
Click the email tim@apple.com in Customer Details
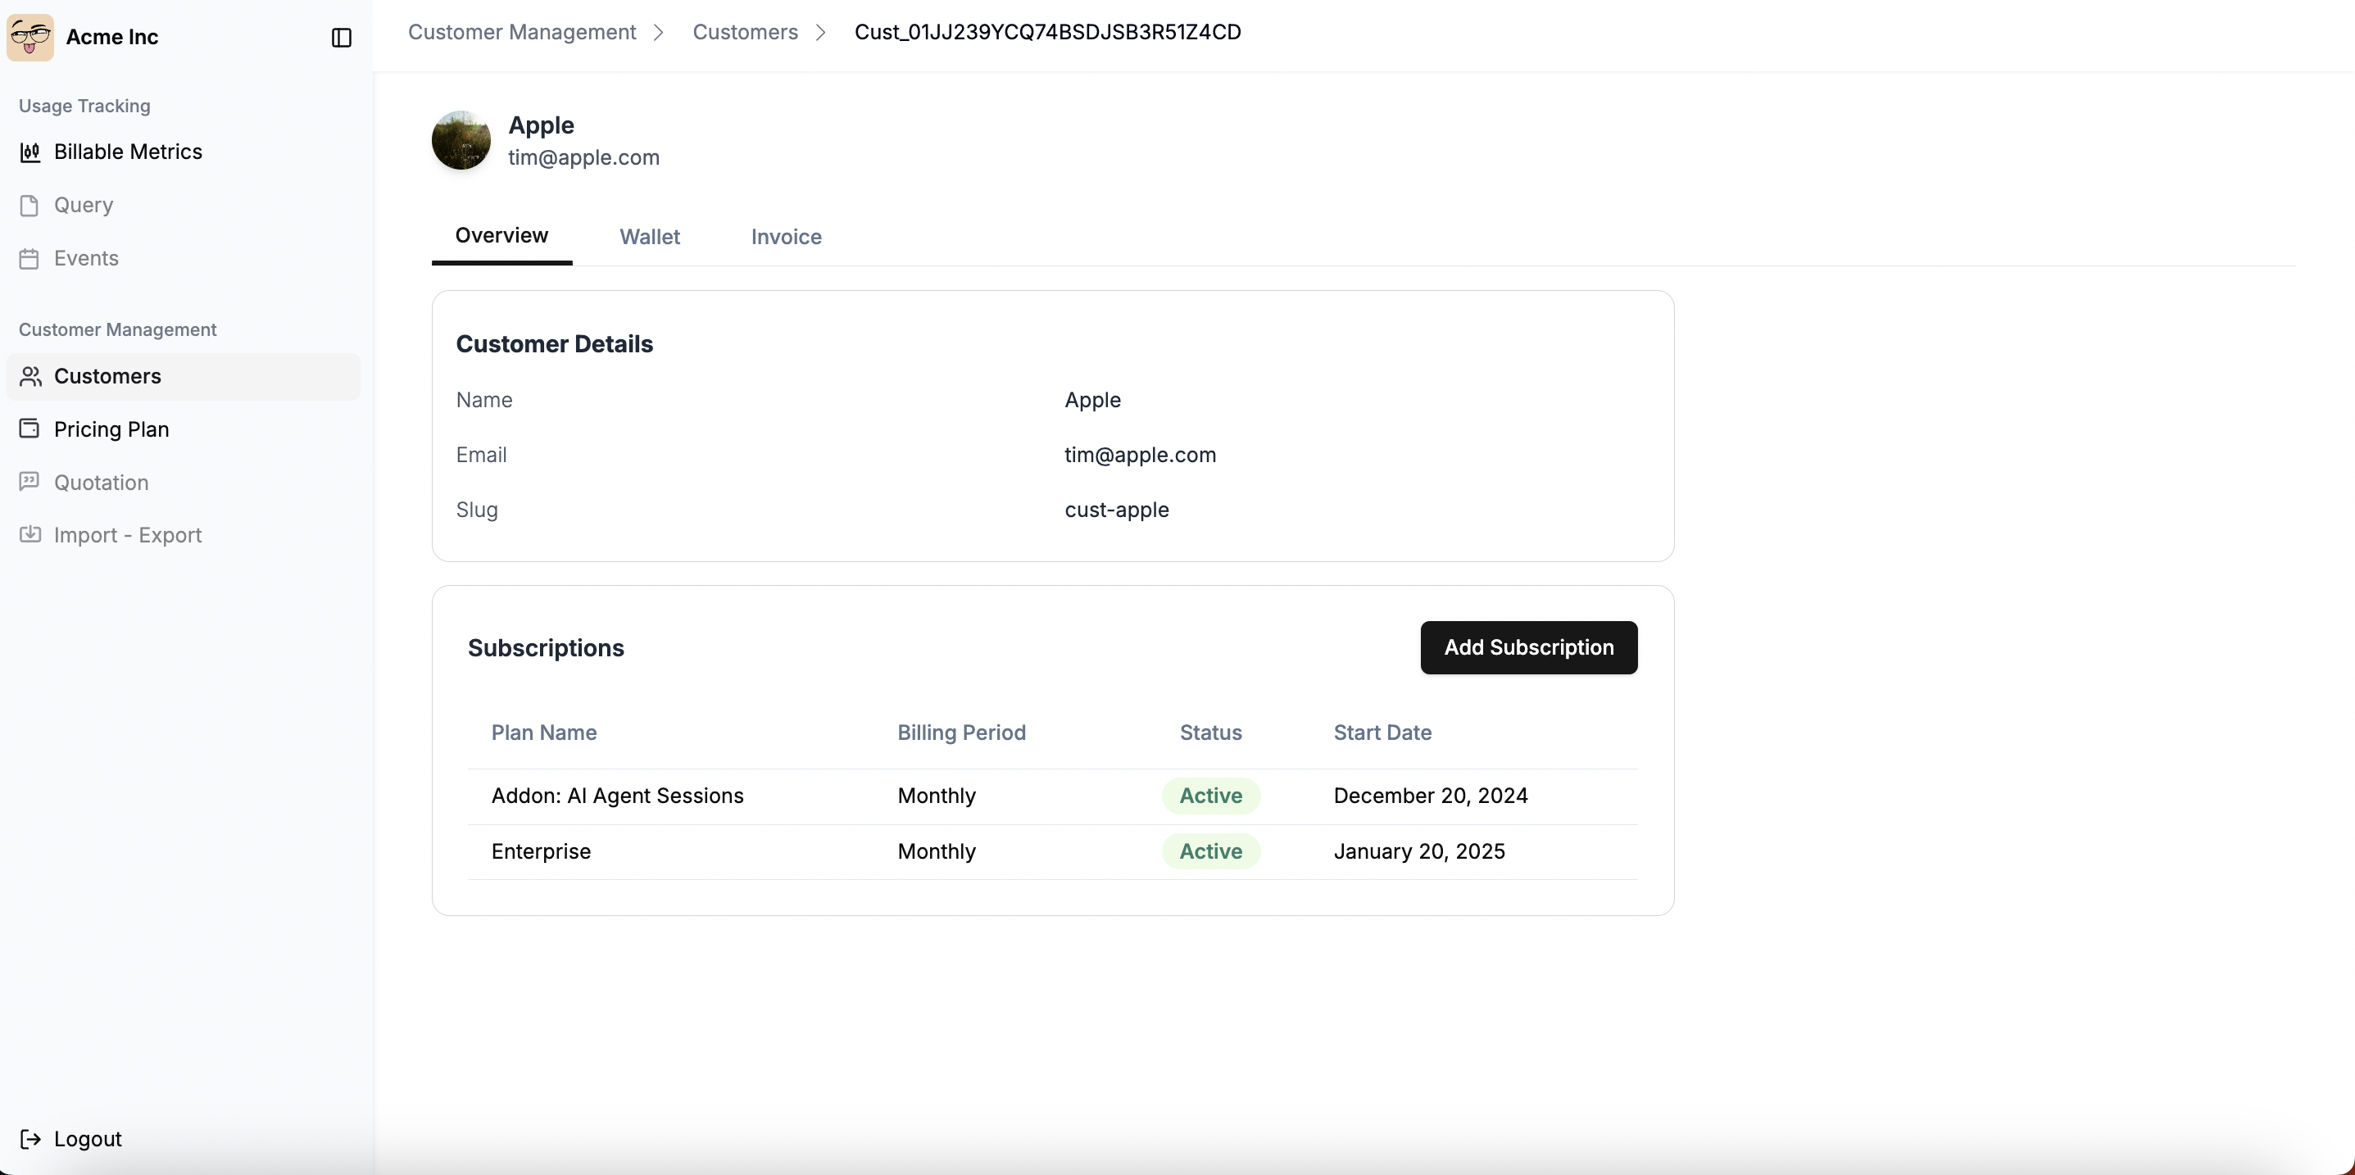[x=1139, y=455]
